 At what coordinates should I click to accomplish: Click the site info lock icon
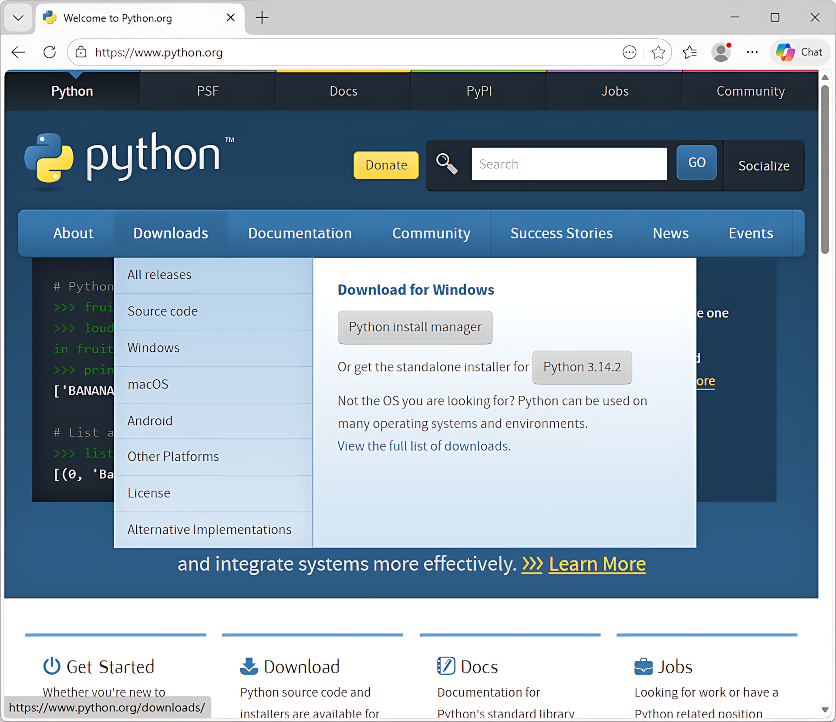81,52
